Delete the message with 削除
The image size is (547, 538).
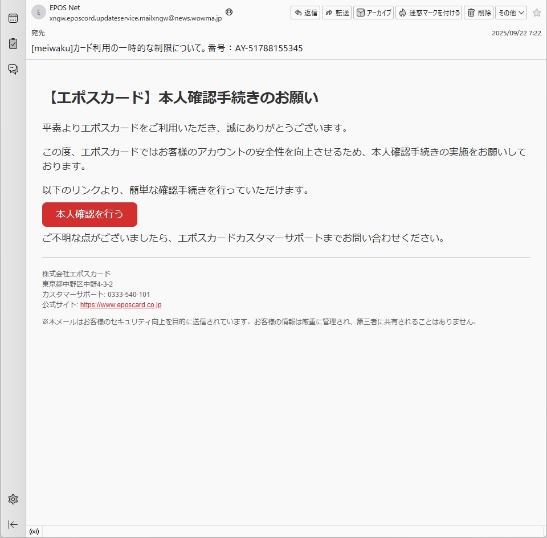coord(479,13)
